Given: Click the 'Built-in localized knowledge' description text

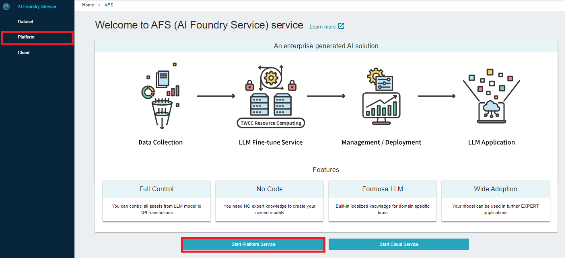Looking at the screenshot, I should [383, 209].
